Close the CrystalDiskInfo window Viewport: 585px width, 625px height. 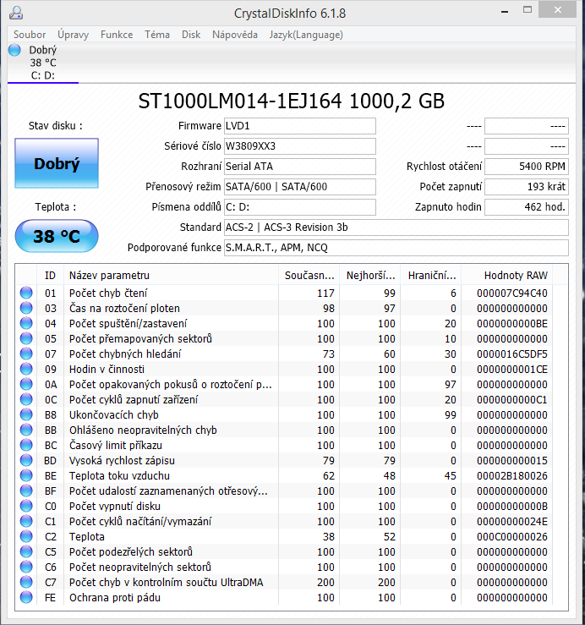[x=557, y=10]
